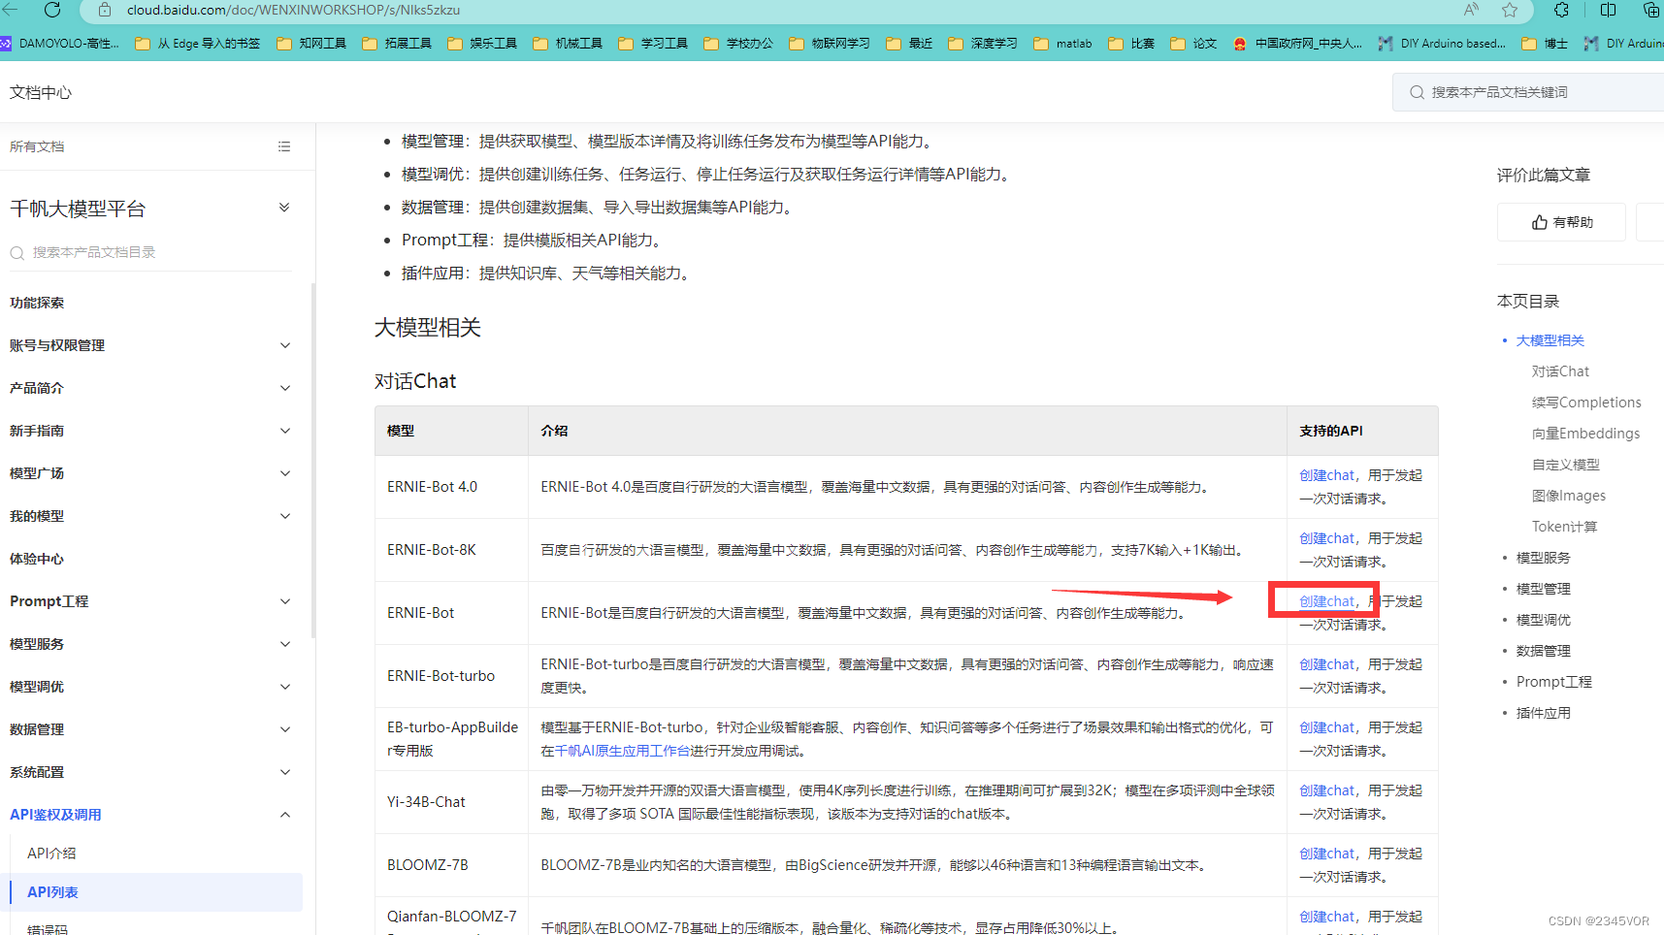Open the 知网工具 bookmark folder
Viewport: 1664px width, 935px height.
click(310, 44)
